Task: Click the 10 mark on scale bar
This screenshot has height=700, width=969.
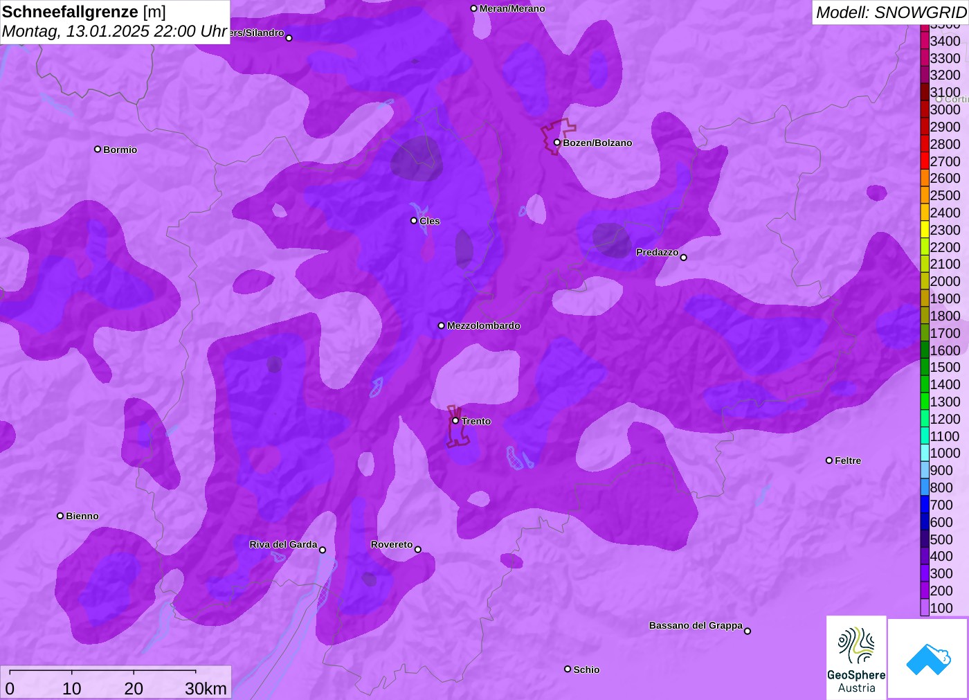Action: click(71, 688)
